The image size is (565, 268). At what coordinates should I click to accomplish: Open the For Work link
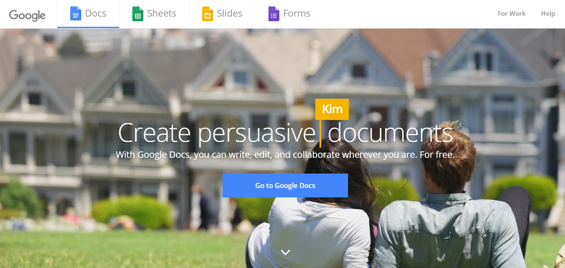[x=511, y=14]
